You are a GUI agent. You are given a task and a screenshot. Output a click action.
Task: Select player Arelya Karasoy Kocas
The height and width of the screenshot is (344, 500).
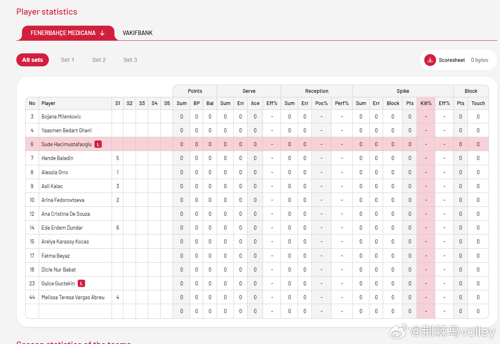[x=65, y=241]
